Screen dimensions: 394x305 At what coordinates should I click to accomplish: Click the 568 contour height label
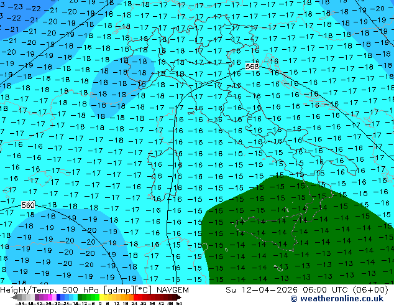[x=252, y=67]
